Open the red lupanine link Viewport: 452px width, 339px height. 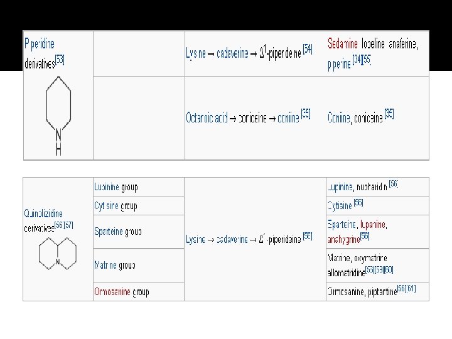click(374, 224)
